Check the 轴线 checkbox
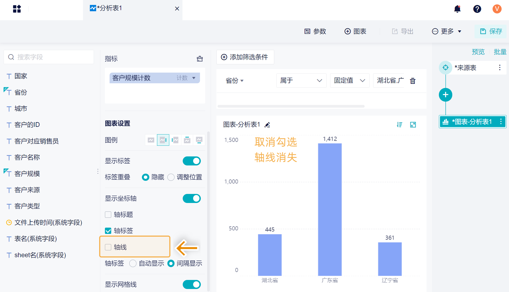The image size is (509, 292). tap(108, 247)
